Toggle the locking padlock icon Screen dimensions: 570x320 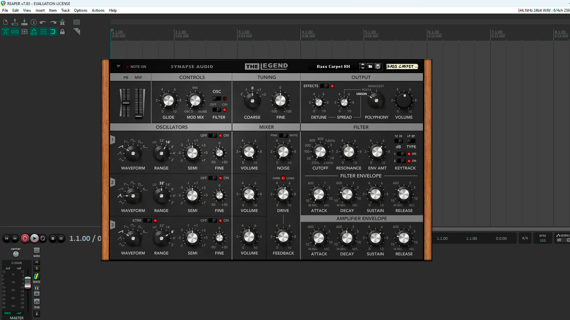pos(63,32)
